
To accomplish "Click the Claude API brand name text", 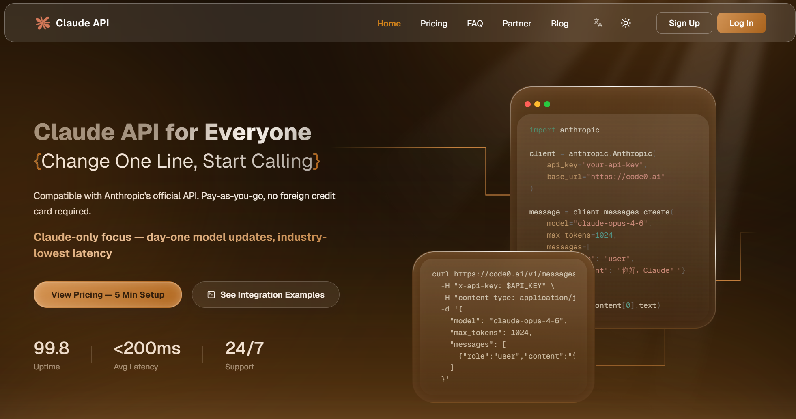I will 82,23.
